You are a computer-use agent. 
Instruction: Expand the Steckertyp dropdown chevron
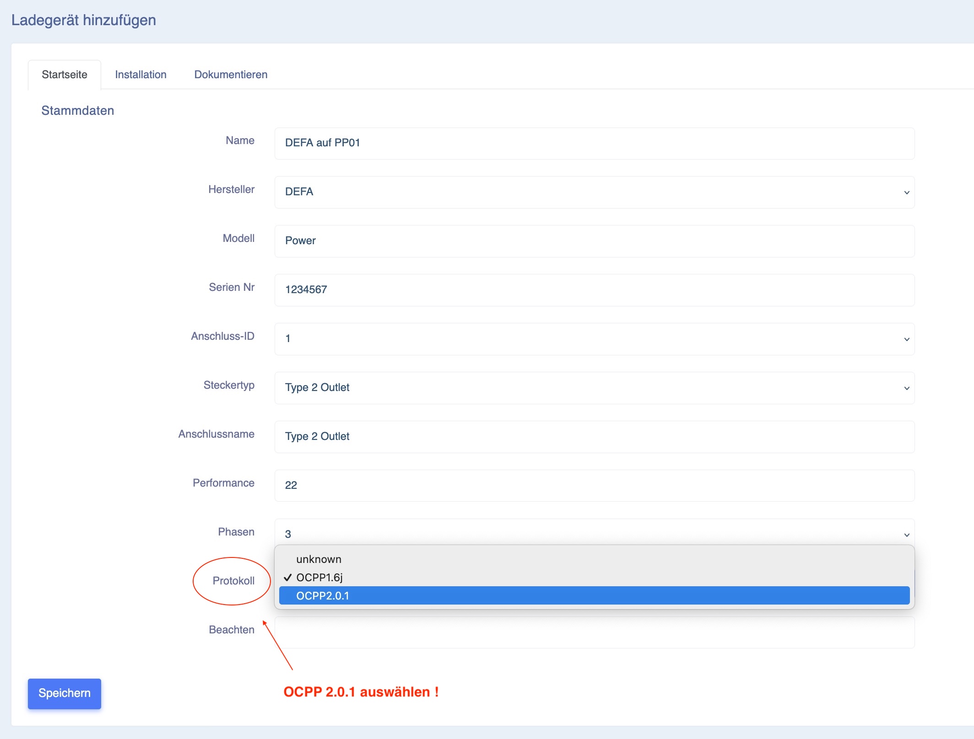906,388
